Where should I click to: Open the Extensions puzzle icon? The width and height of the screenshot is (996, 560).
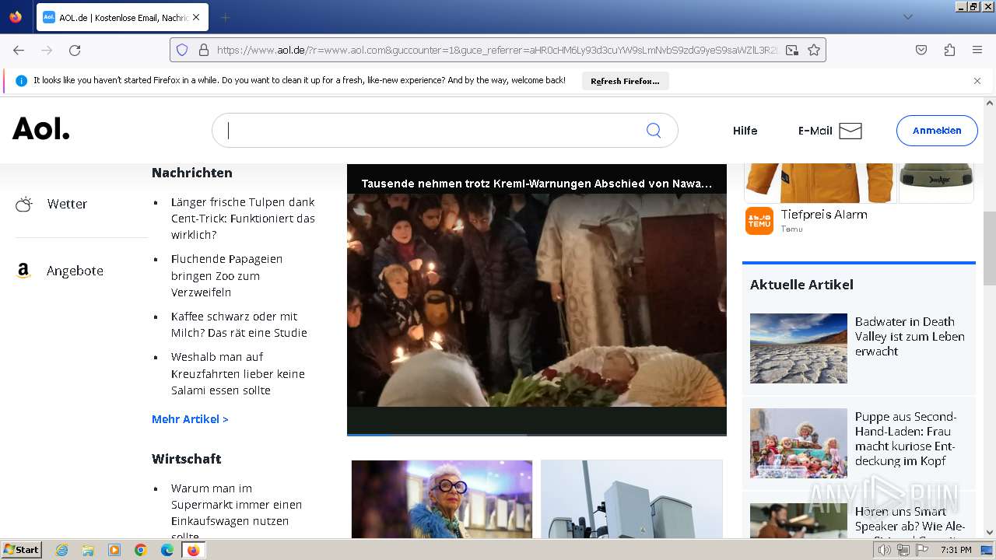pos(949,50)
